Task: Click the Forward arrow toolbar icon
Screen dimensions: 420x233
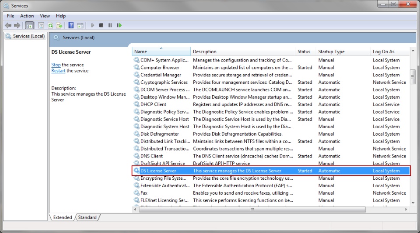Action: click(x=17, y=25)
